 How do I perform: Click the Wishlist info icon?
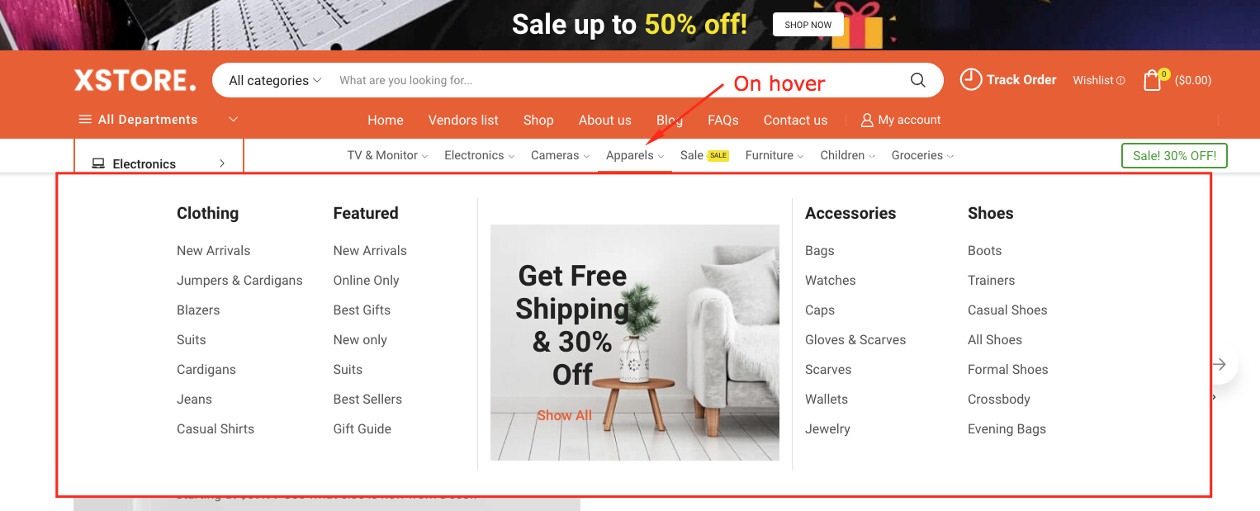coord(1120,80)
